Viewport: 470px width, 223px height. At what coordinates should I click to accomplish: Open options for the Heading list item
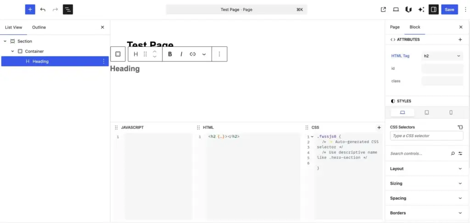104,61
